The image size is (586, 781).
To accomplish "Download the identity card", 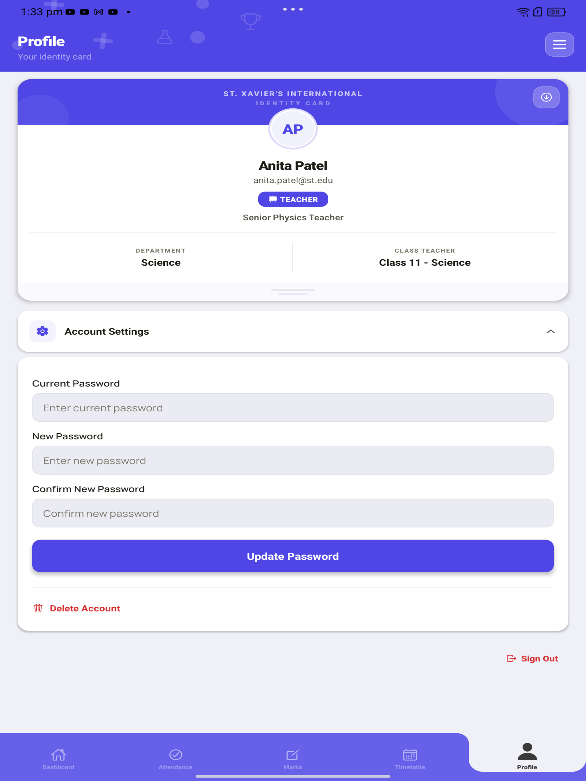I will tap(546, 97).
